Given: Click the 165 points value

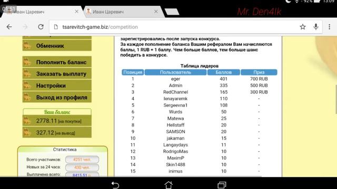Looking at the screenshot, I should pyautogui.click(x=223, y=92).
